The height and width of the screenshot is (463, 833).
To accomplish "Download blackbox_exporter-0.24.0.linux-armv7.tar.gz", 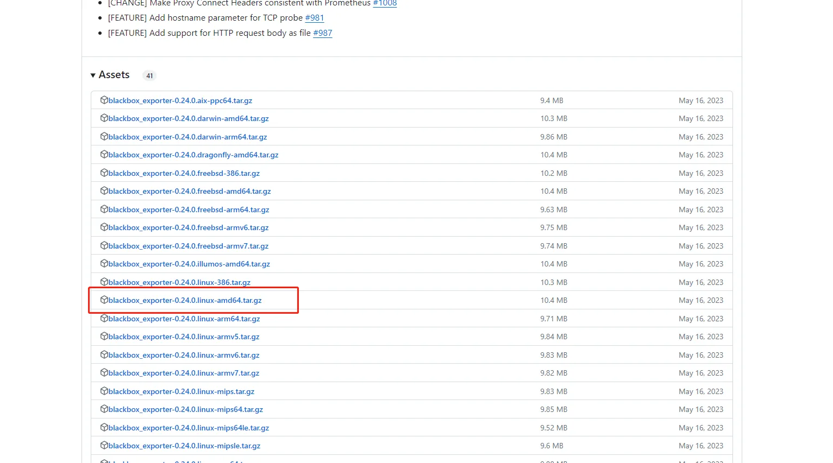I will point(184,373).
